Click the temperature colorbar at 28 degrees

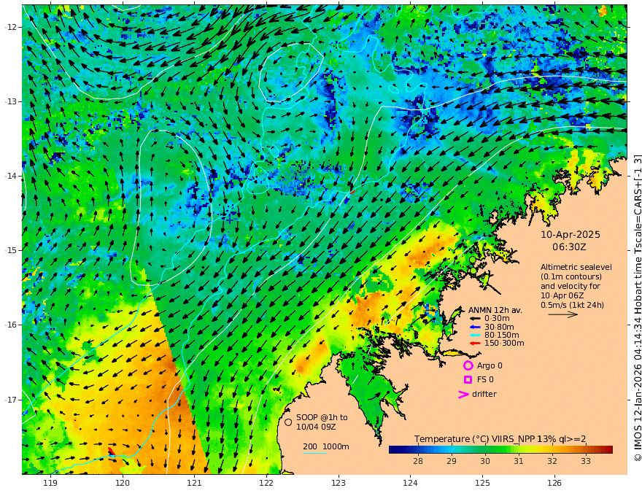coord(417,450)
